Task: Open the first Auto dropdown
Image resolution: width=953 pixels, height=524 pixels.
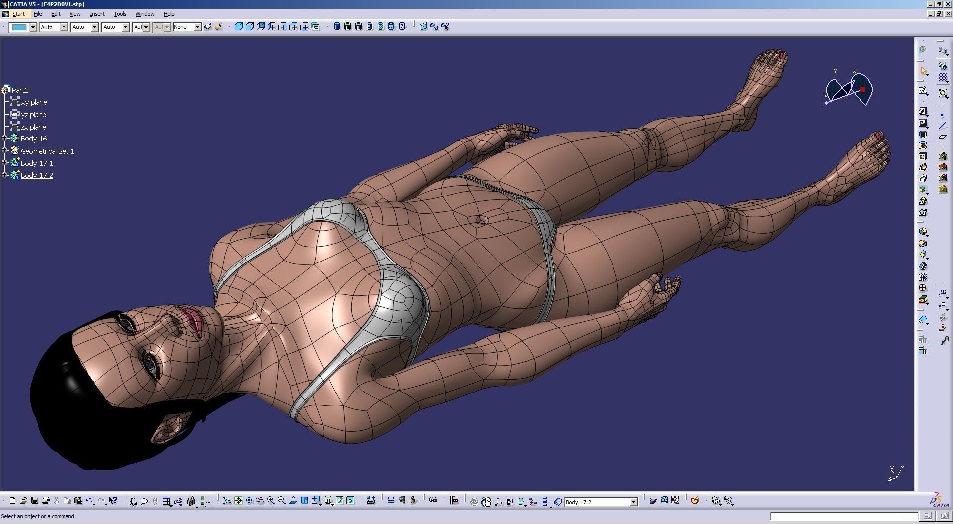Action: (x=64, y=27)
